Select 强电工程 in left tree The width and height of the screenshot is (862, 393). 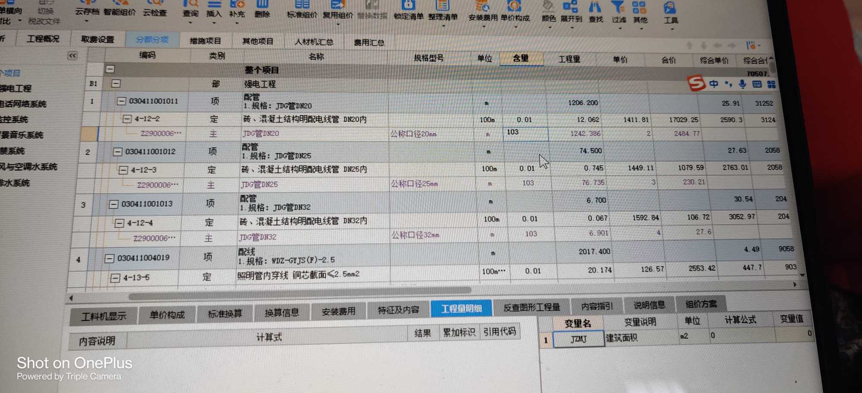[16, 88]
